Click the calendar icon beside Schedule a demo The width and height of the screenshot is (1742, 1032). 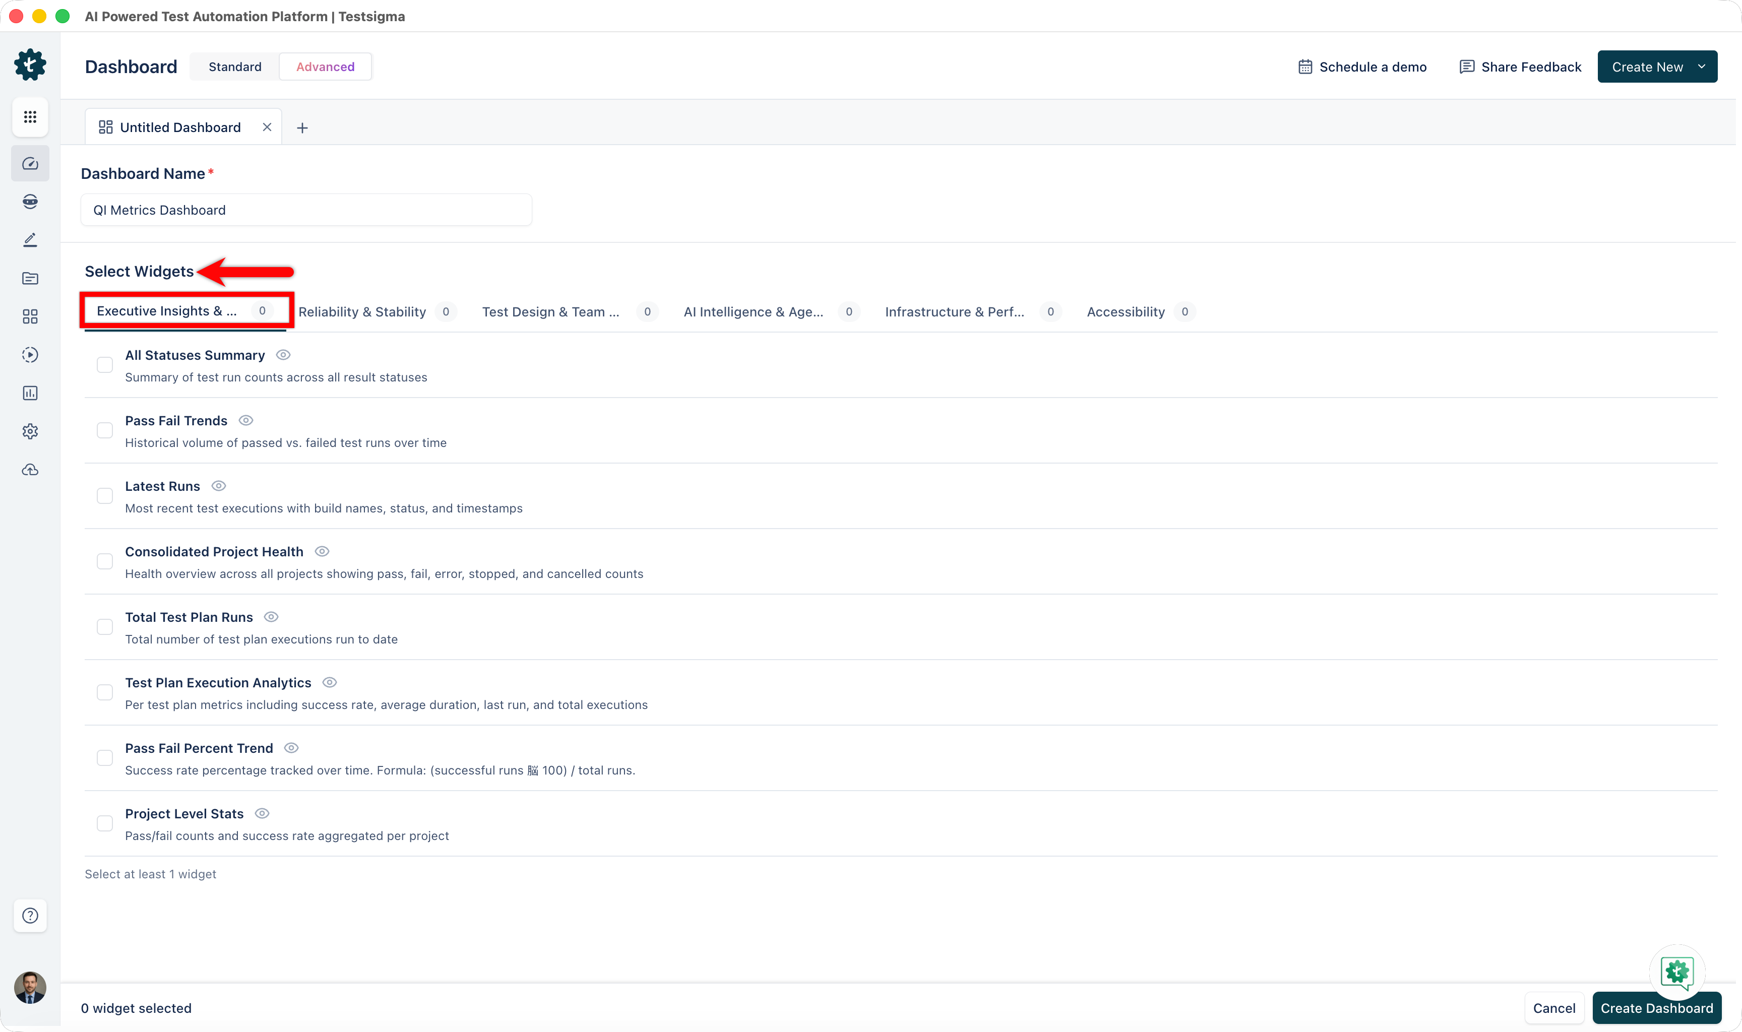pyautogui.click(x=1304, y=67)
